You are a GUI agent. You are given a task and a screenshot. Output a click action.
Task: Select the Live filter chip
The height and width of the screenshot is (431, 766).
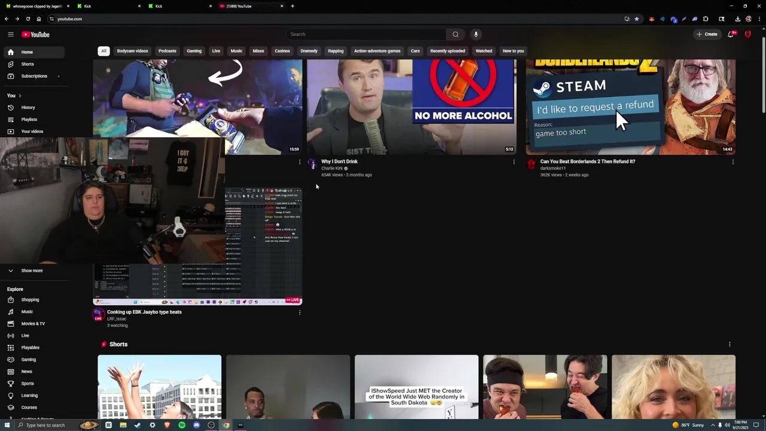[x=216, y=51]
